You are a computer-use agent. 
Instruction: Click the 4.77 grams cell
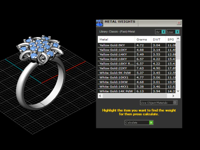pos(143,77)
